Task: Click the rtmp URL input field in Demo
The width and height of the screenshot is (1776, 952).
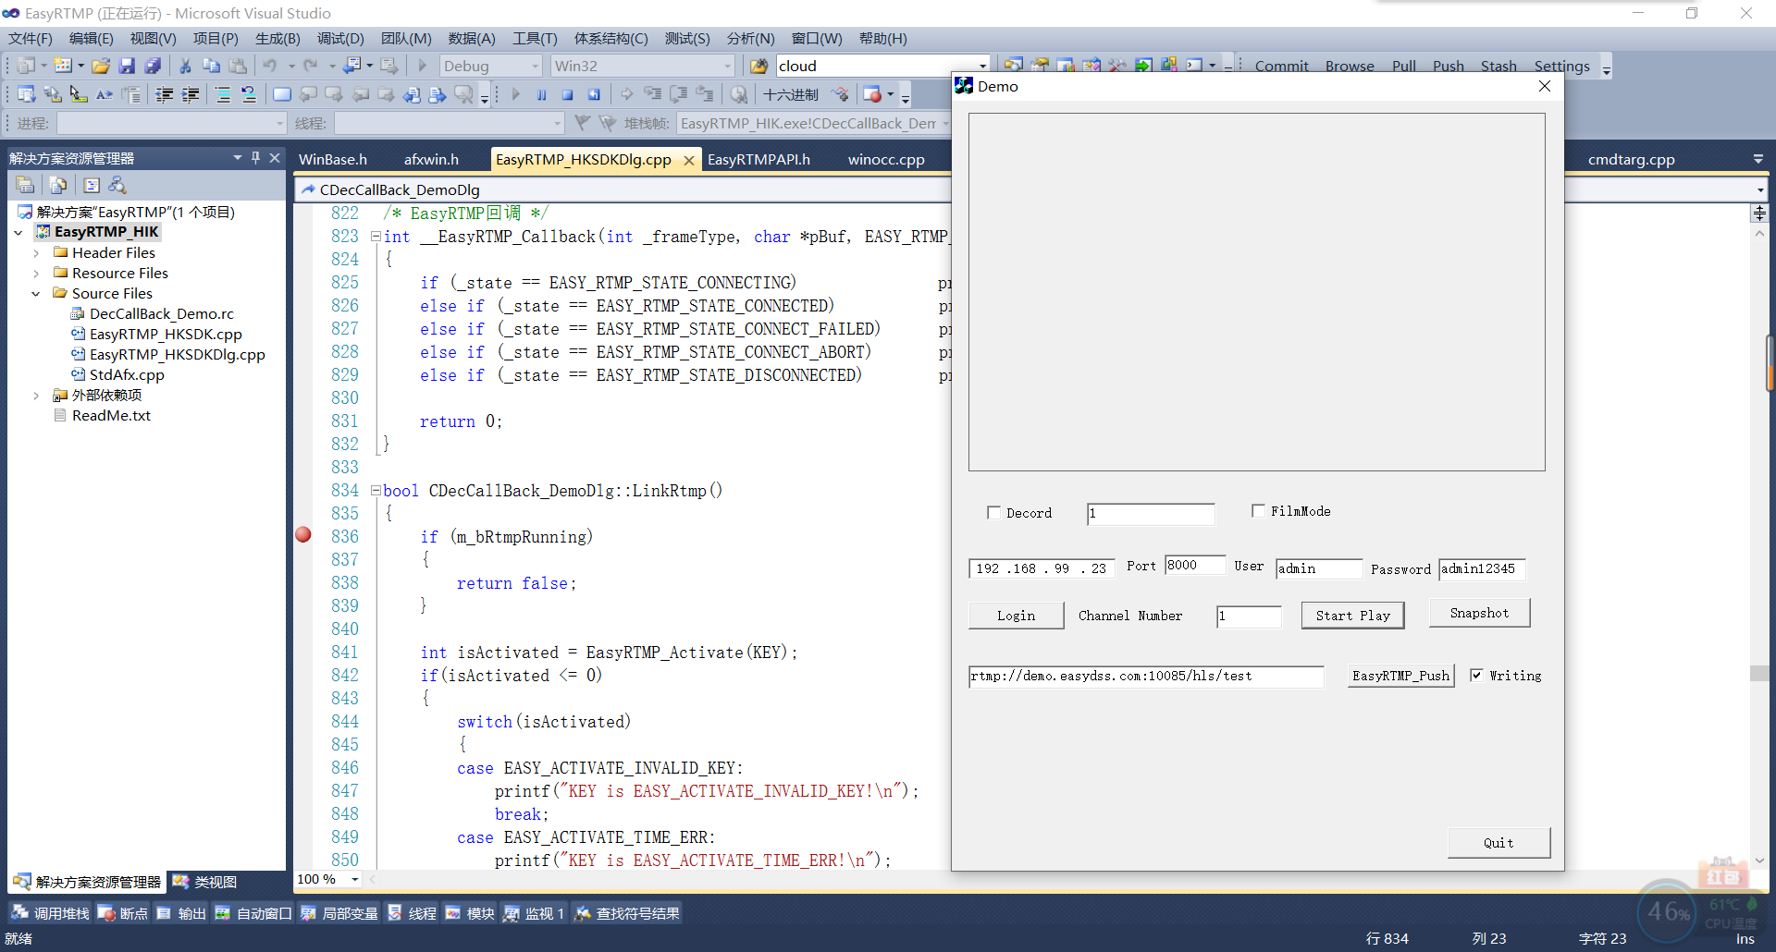Action: [x=1146, y=677]
